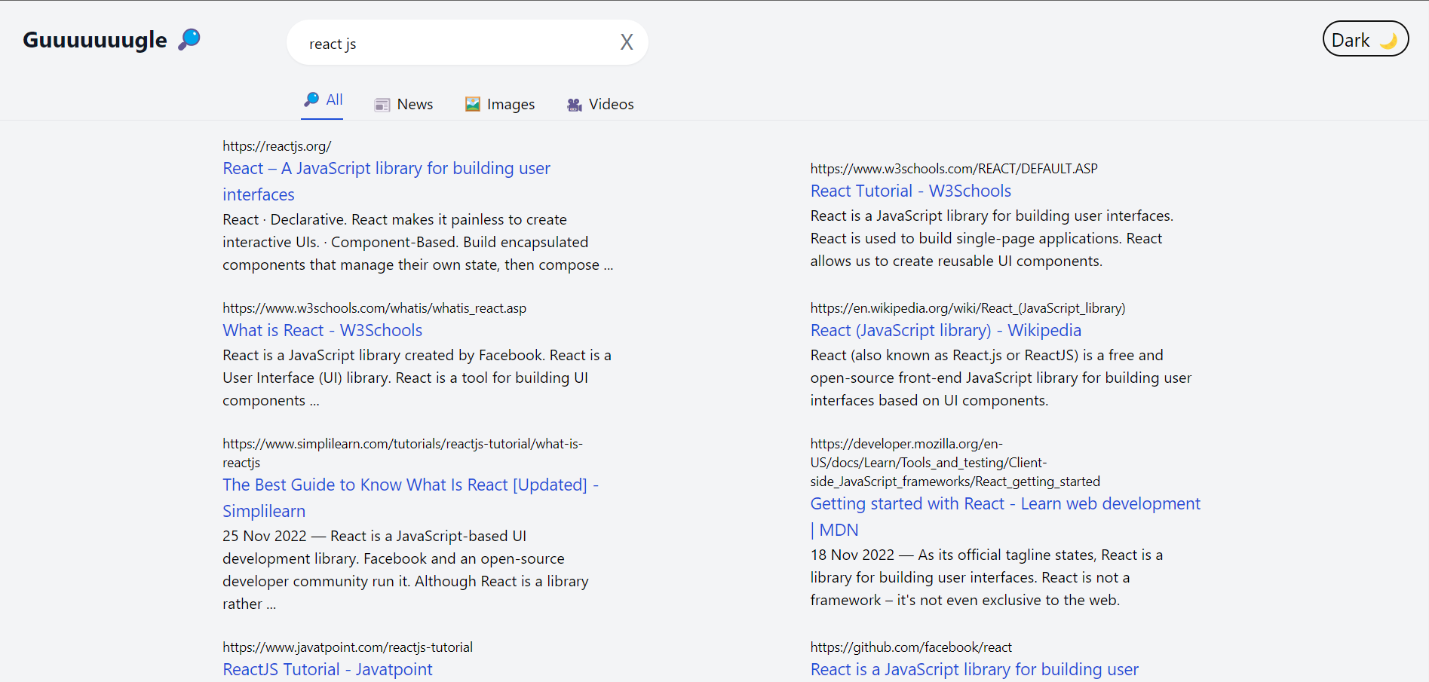Click the picture icon beside Images

tap(473, 105)
